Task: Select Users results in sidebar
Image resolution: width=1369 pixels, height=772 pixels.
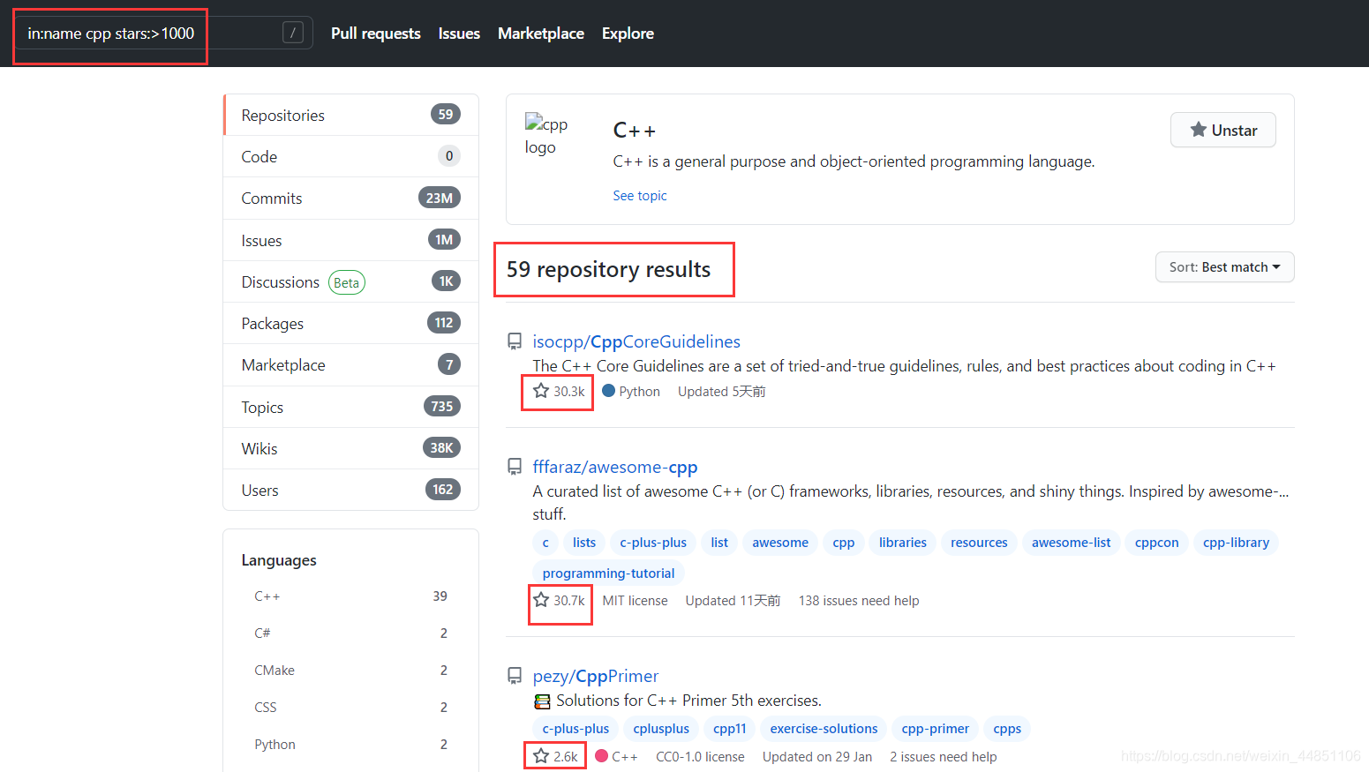Action: 351,490
